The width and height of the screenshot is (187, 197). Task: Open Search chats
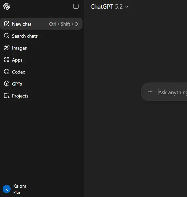click(41, 36)
